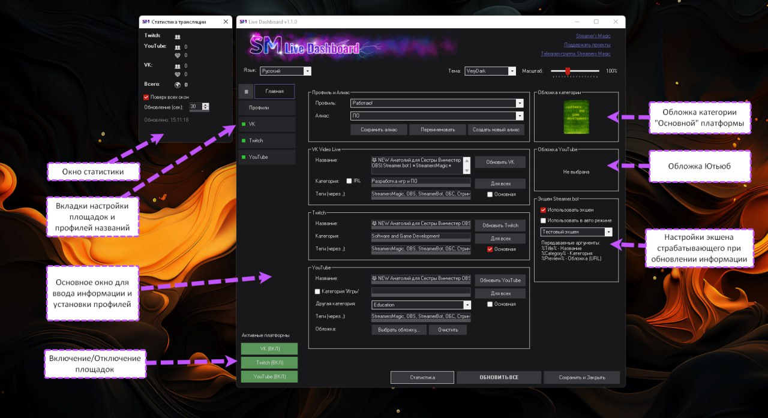The width and height of the screenshot is (768, 418).
Task: Click the hamburger menu icon beside Главная
Action: pyautogui.click(x=246, y=91)
